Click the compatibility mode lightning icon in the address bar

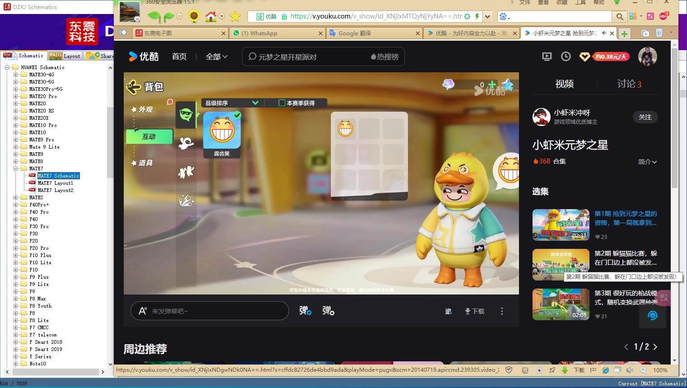coord(477,16)
